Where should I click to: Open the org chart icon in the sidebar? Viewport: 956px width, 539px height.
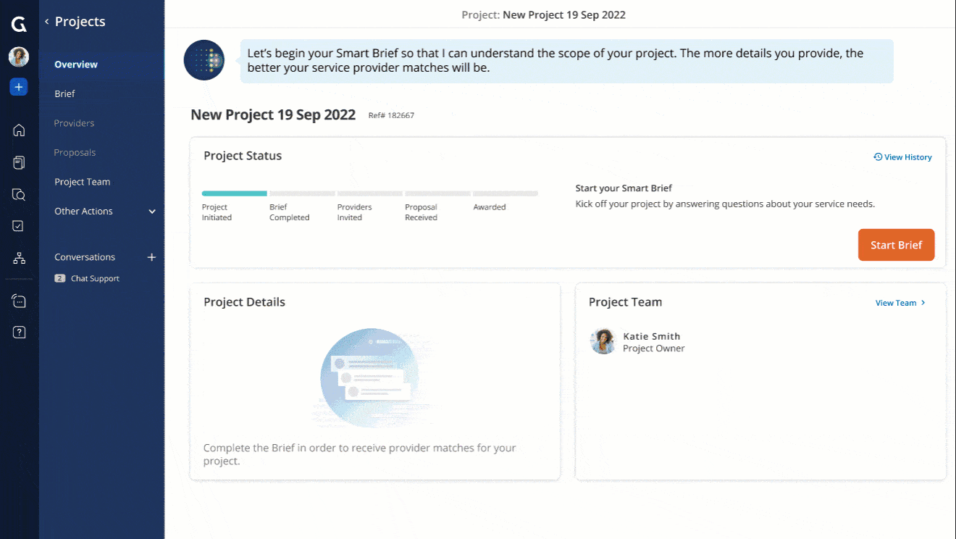pyautogui.click(x=18, y=258)
